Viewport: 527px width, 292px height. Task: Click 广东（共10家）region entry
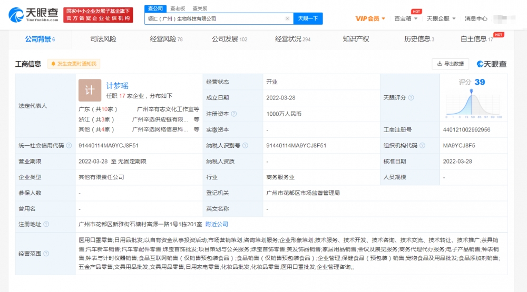click(x=98, y=109)
